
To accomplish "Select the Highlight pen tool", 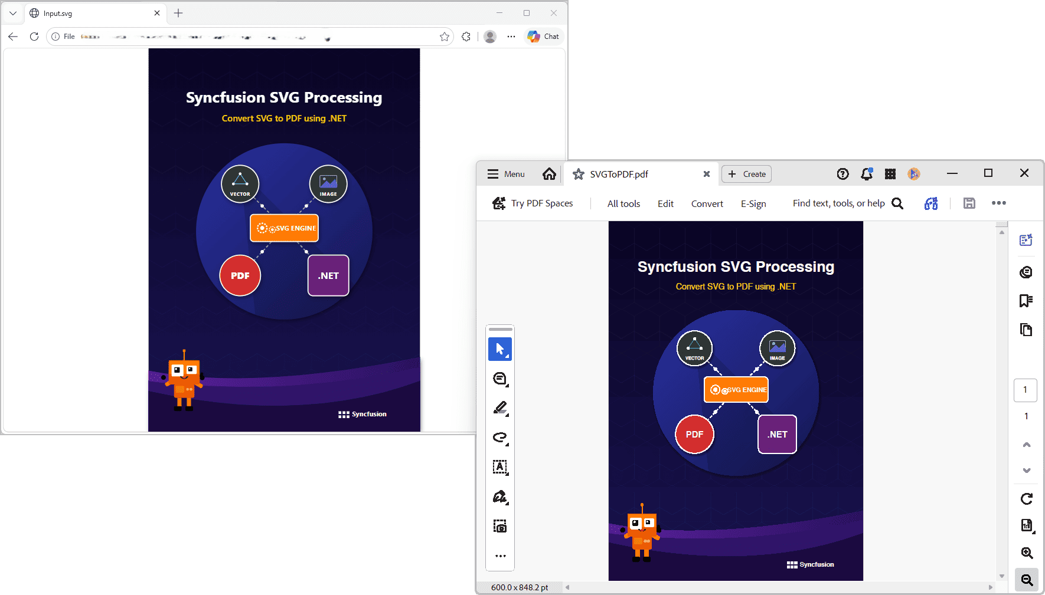I will 500,408.
